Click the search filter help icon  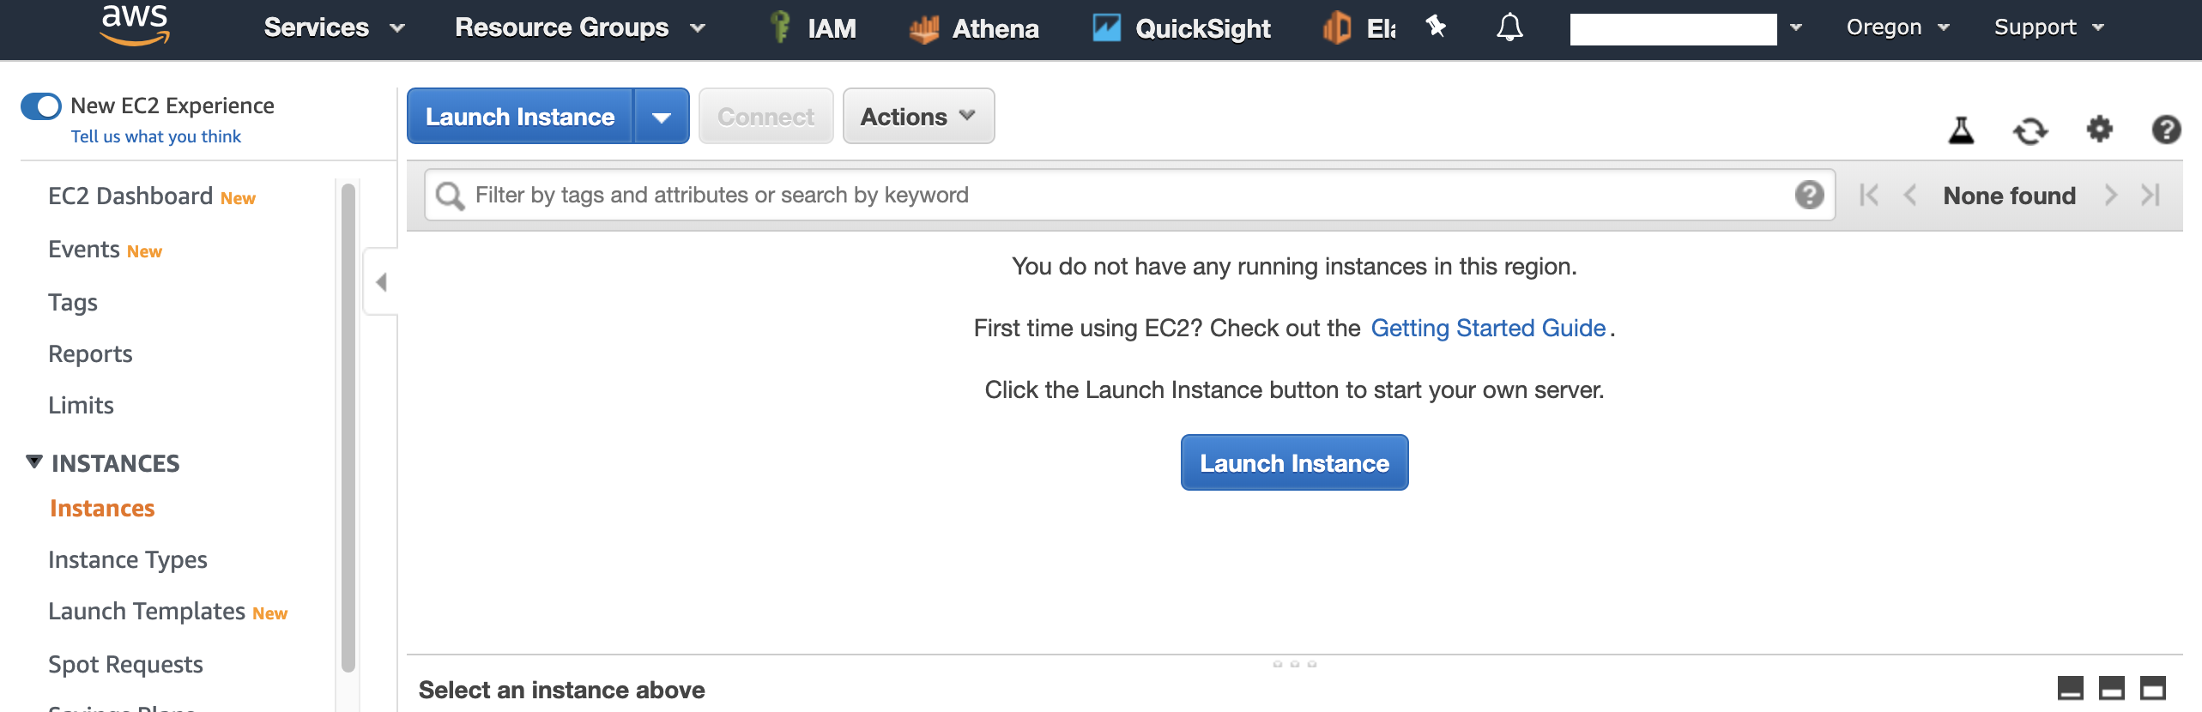pyautogui.click(x=1809, y=195)
